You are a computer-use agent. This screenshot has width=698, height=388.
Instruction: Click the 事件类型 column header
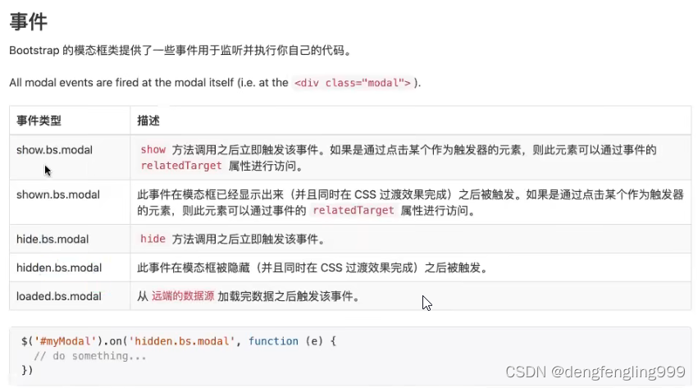tap(39, 121)
